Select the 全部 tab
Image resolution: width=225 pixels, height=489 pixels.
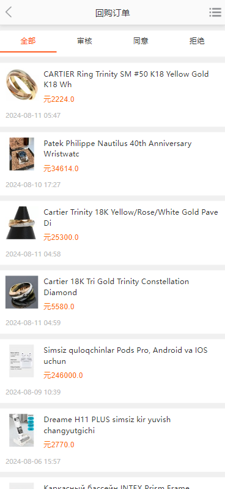28,41
